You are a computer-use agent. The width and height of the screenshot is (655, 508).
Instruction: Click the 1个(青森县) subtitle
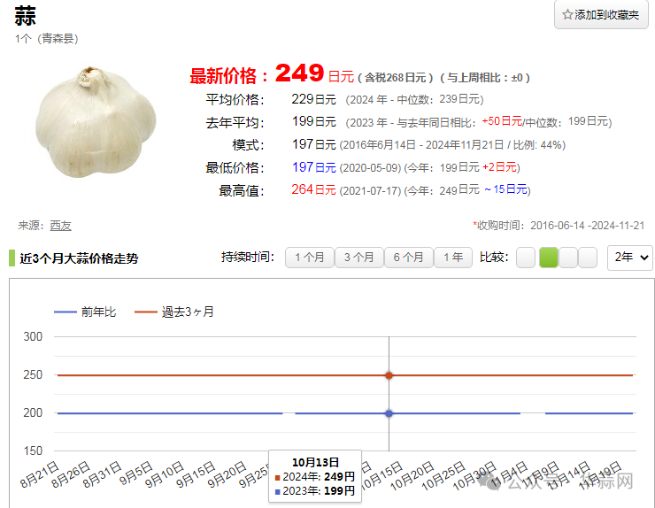[x=46, y=39]
